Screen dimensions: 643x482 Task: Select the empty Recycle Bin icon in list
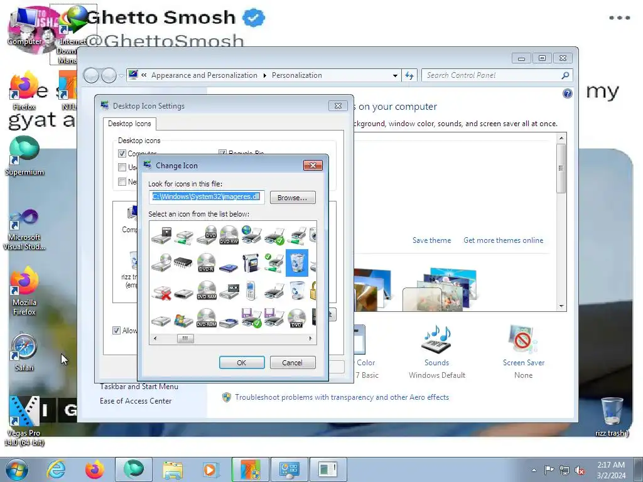tap(297, 291)
